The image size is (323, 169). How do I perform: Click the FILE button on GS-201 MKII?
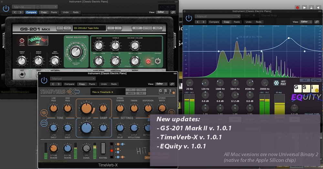point(68,28)
